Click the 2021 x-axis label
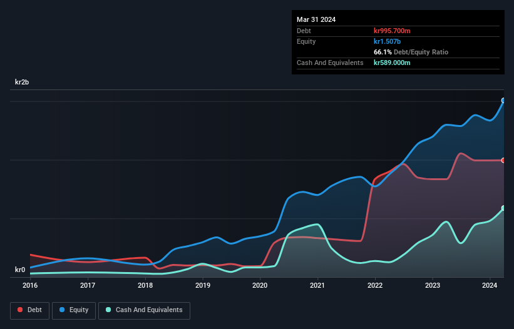The width and height of the screenshot is (514, 329). 317,285
